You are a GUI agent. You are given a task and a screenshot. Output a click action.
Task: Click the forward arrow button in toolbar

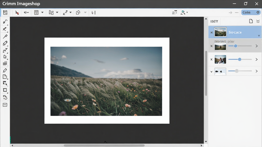[231, 13]
